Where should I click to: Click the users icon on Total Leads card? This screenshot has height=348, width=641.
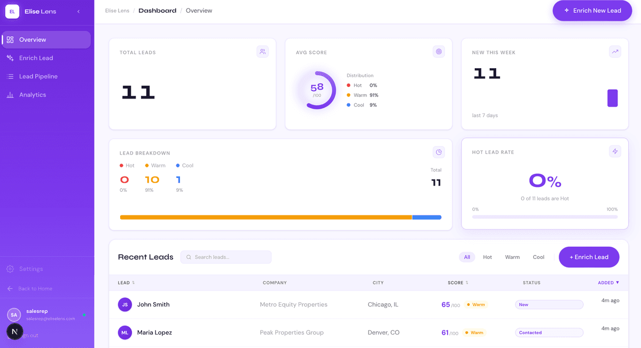point(262,52)
